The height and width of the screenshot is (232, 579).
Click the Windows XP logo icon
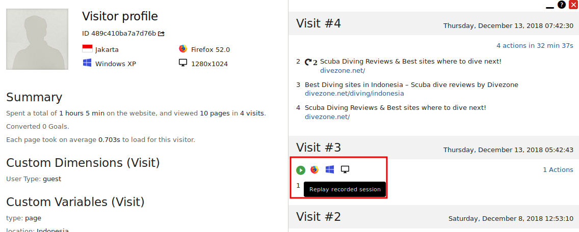point(87,64)
